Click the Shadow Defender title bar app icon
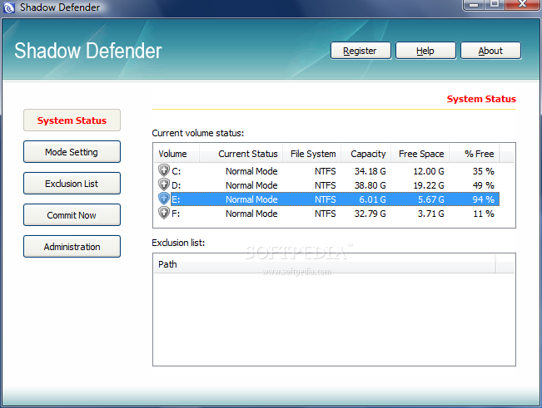Image resolution: width=542 pixels, height=408 pixels. click(x=8, y=7)
